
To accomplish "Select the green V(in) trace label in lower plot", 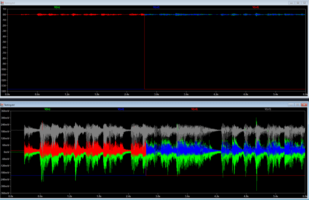I will tap(47, 109).
